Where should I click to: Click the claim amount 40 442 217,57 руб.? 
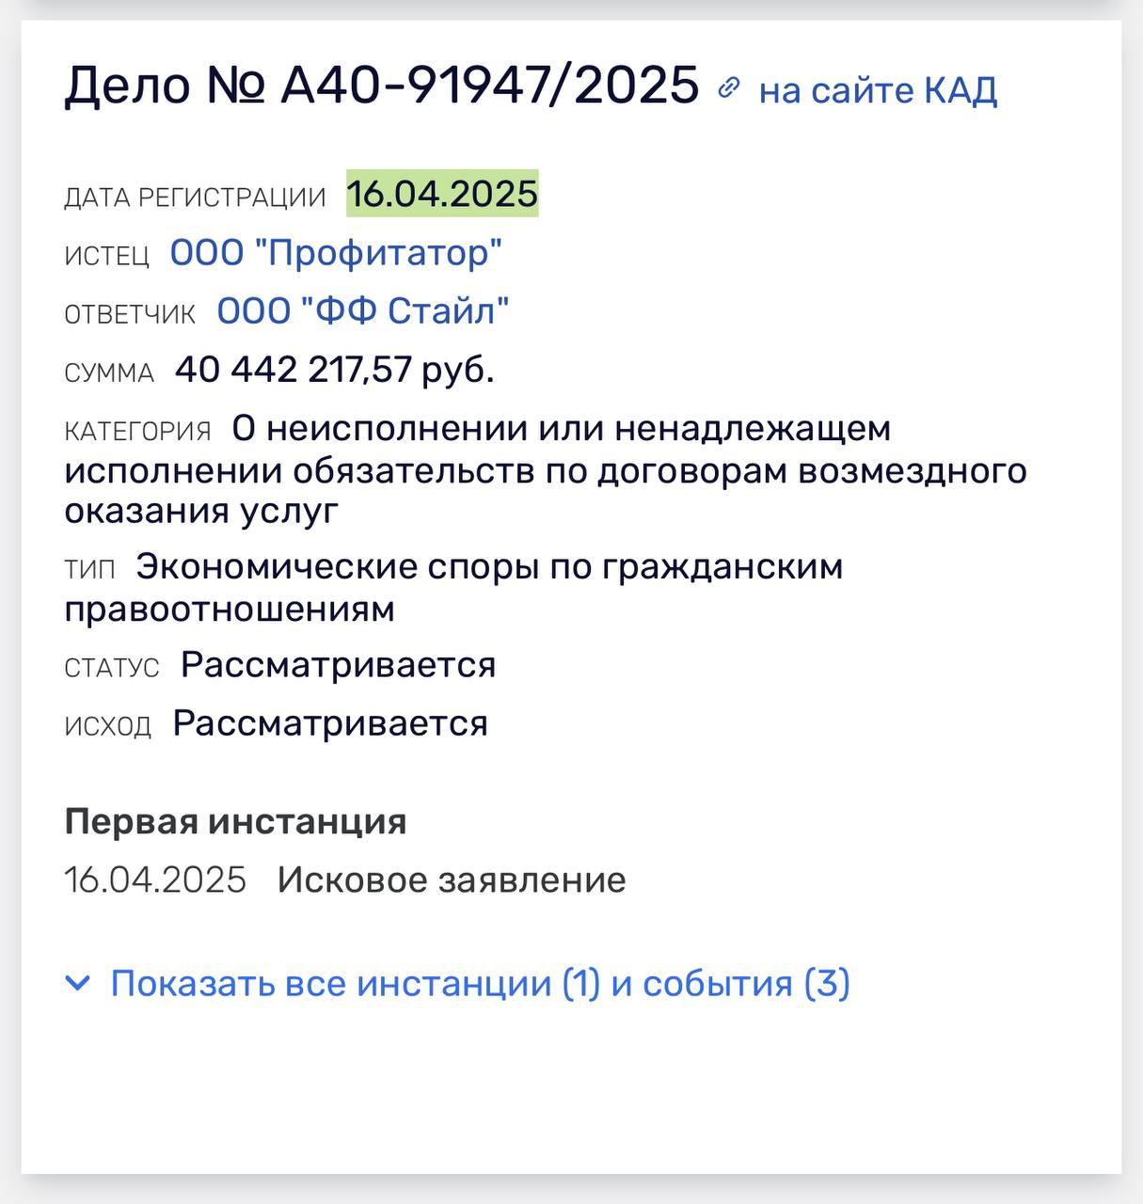335,370
